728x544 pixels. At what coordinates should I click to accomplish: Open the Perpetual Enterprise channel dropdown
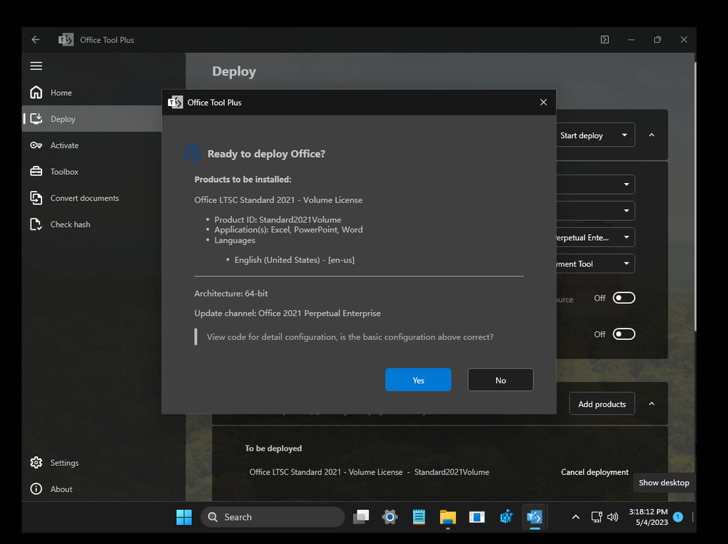point(596,237)
